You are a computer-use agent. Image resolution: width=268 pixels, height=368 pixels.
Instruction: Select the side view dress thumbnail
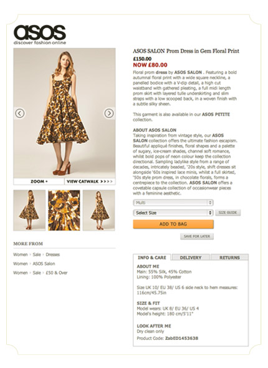98,210
